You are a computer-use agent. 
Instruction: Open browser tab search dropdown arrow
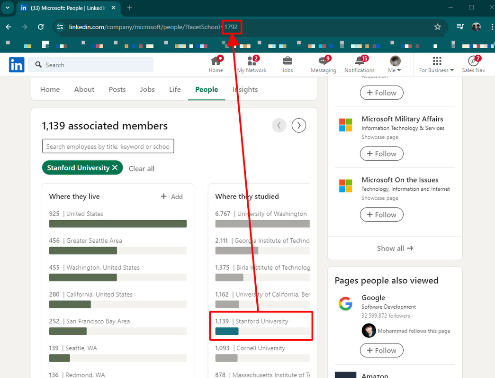tap(7, 8)
